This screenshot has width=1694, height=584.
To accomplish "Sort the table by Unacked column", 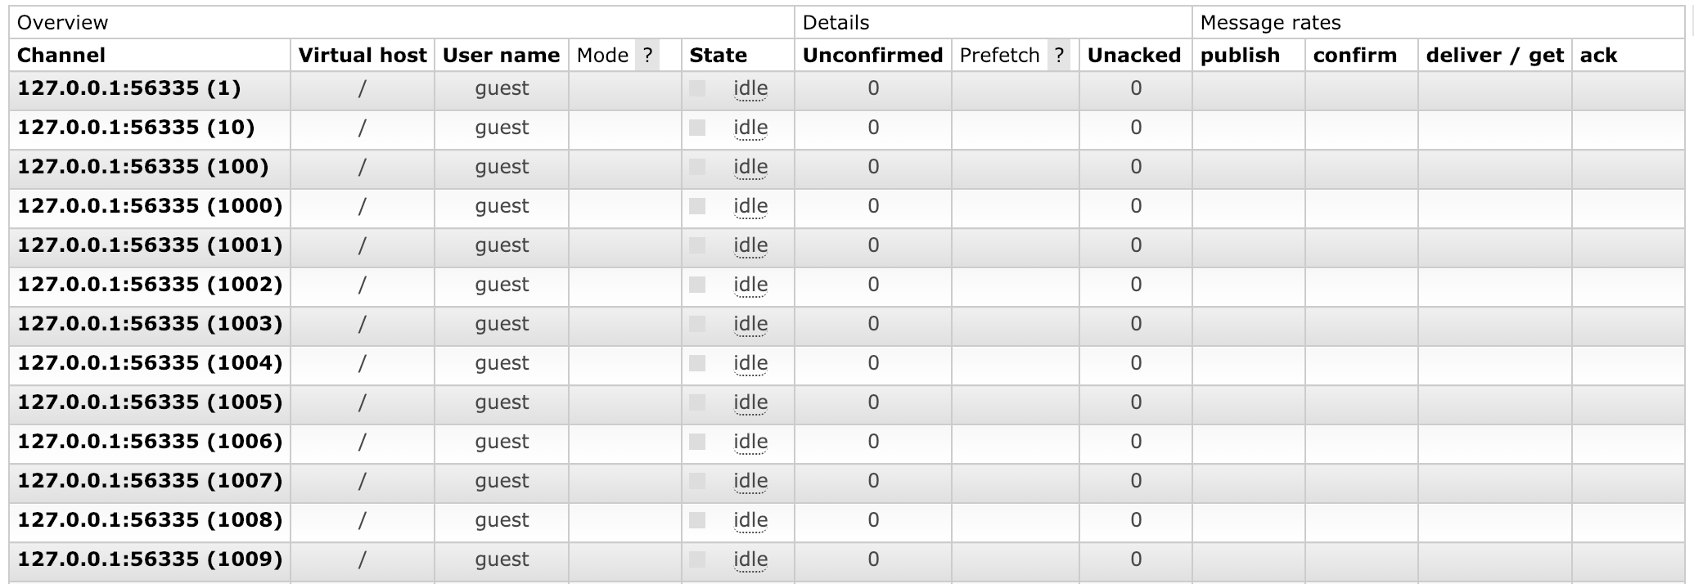I will pyautogui.click(x=1134, y=56).
